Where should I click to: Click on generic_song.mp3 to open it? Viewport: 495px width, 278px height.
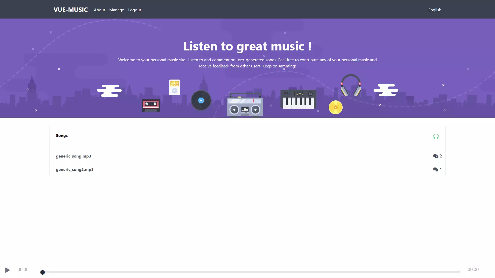73,155
